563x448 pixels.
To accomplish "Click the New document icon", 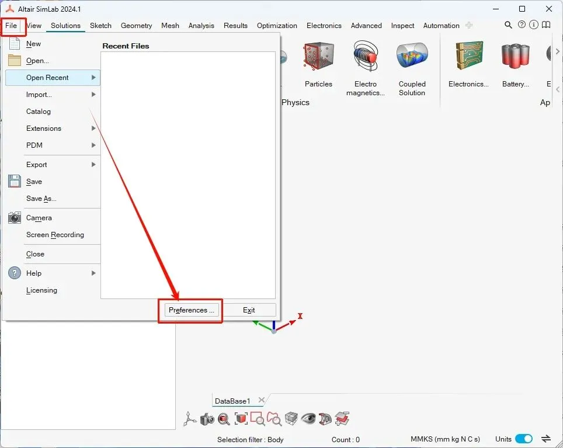I will [15, 43].
